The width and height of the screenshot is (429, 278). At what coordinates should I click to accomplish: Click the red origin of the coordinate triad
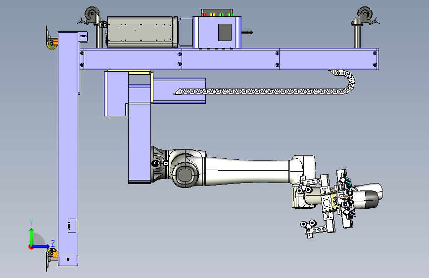click(31, 247)
